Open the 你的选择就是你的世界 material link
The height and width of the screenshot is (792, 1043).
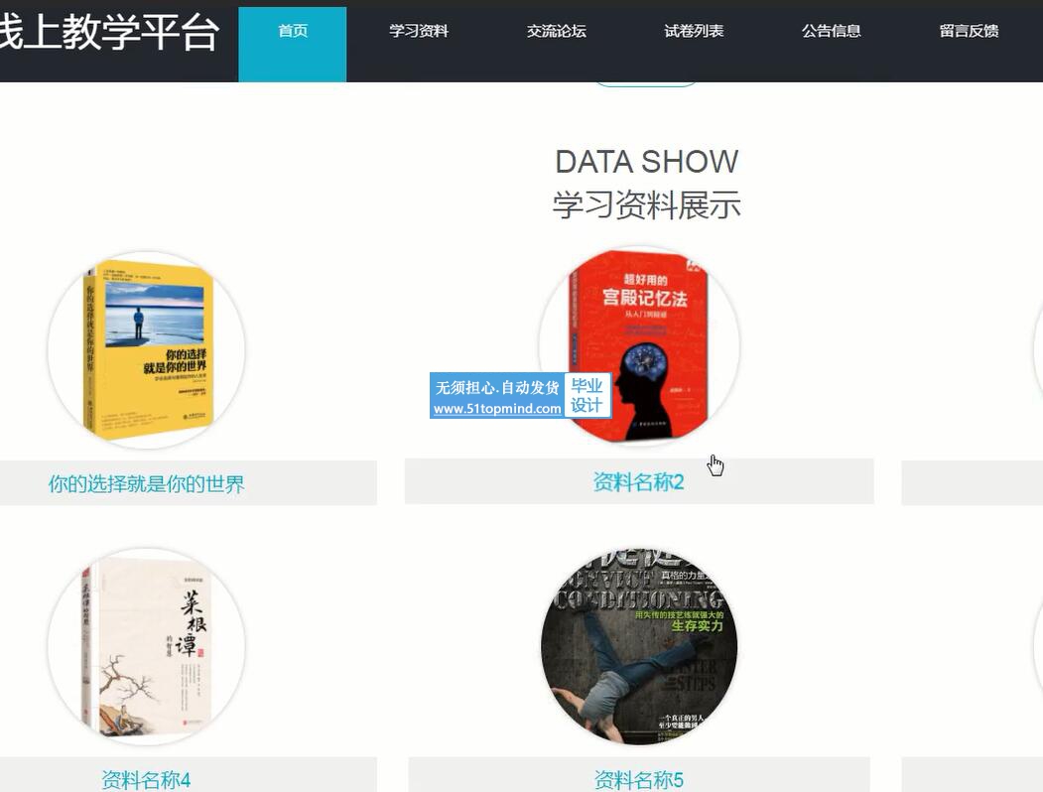coord(146,483)
